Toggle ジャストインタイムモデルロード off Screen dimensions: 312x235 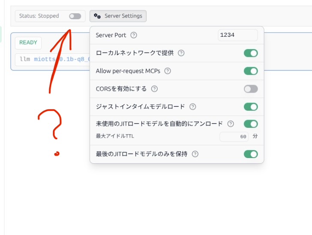(251, 106)
